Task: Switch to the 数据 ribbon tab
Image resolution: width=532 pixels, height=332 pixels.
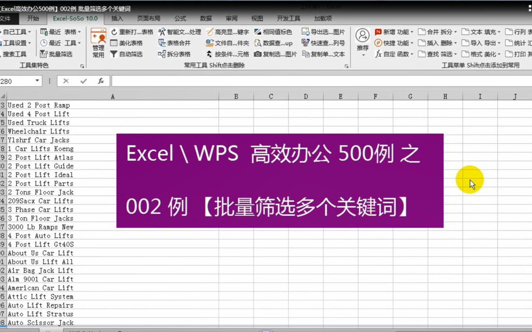Action: 205,18
